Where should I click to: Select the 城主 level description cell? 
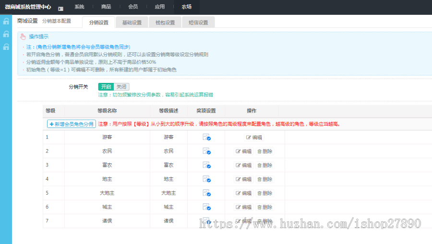168,207
